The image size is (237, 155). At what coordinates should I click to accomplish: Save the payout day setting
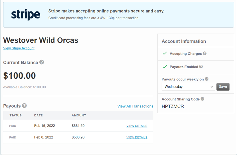(x=223, y=87)
